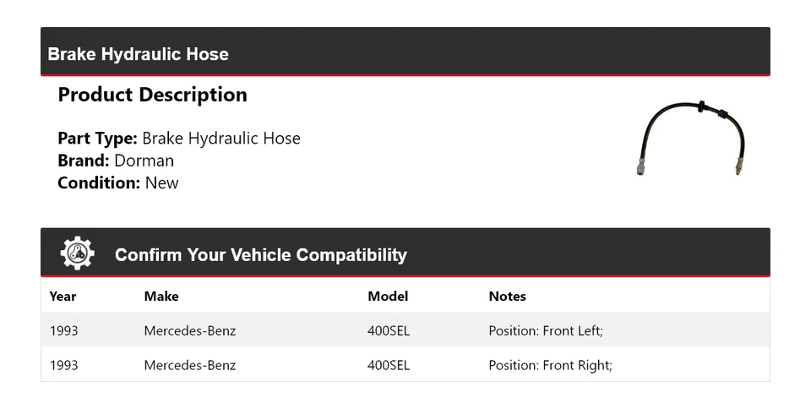This screenshot has width=811, height=409.
Task: Click the Notes column header
Action: pos(507,297)
